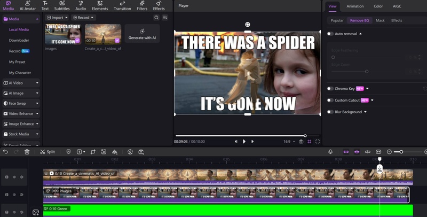Click the player playback progress bar
The image size is (427, 217).
pos(247,135)
